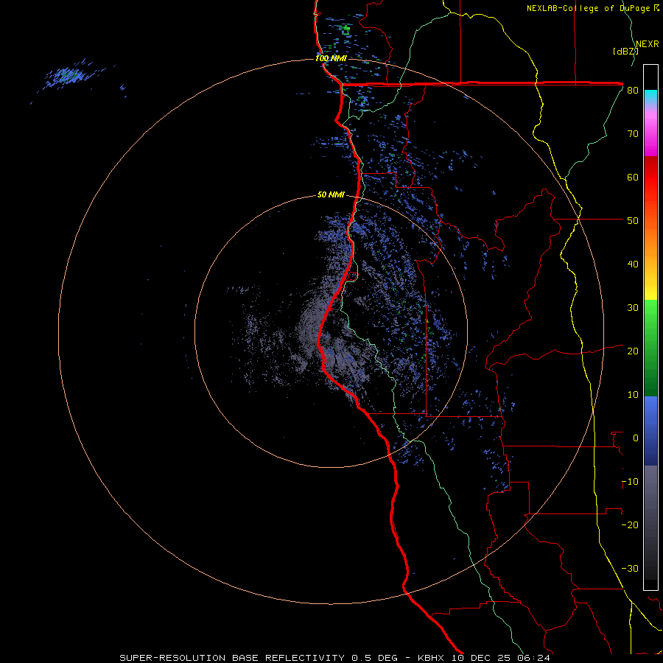663x663 pixels.
Task: Click the 'SUPER-RESOLUTION BASE REFLECTIVITY 0.5 DEG' caption
Action: [259, 658]
